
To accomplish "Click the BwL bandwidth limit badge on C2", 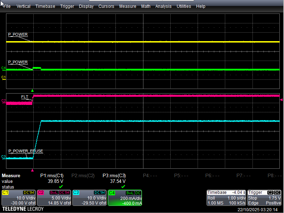I will point(53,193).
